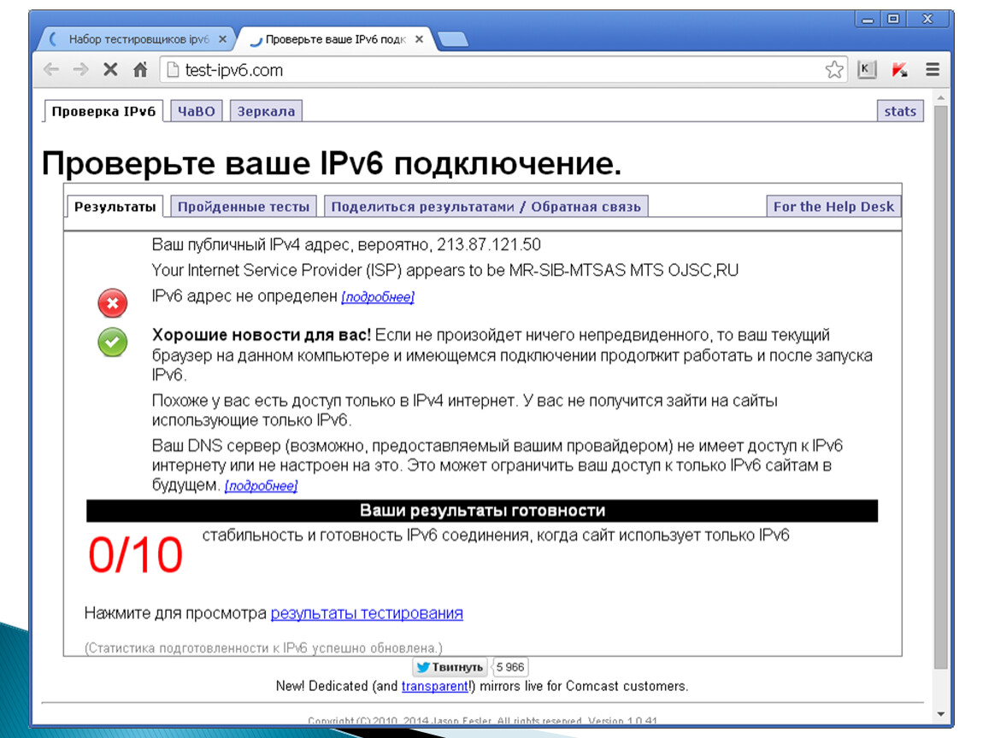The width and height of the screenshot is (983, 738).
Task: Click the browser forward arrow
Action: (x=80, y=70)
